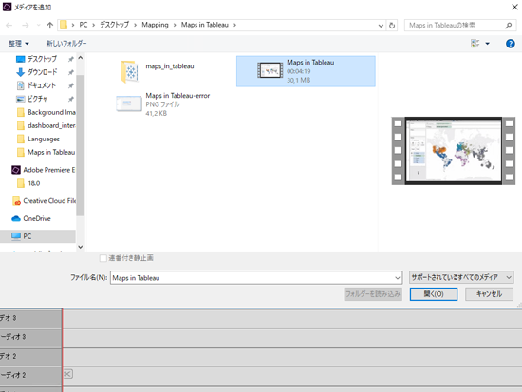Screen dimensions: 522x392
Task: Click the フォルダーを読み込み button
Action: pyautogui.click(x=373, y=294)
